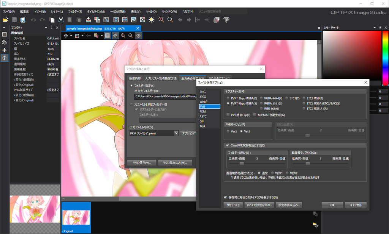Click the scissors cut icon
389x234 pixels.
[x=61, y=20]
